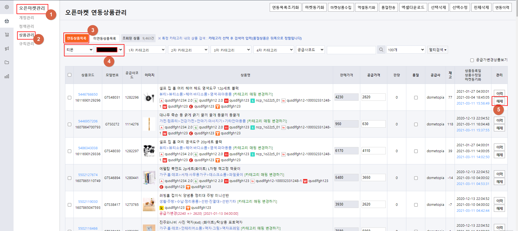Expand the 4차 카테고리 dropdown
This screenshot has height=231, width=518.
(274, 50)
